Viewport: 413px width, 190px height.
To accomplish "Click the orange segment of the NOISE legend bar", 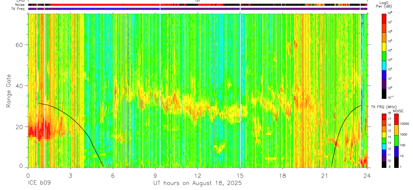I will click(x=396, y=130).
